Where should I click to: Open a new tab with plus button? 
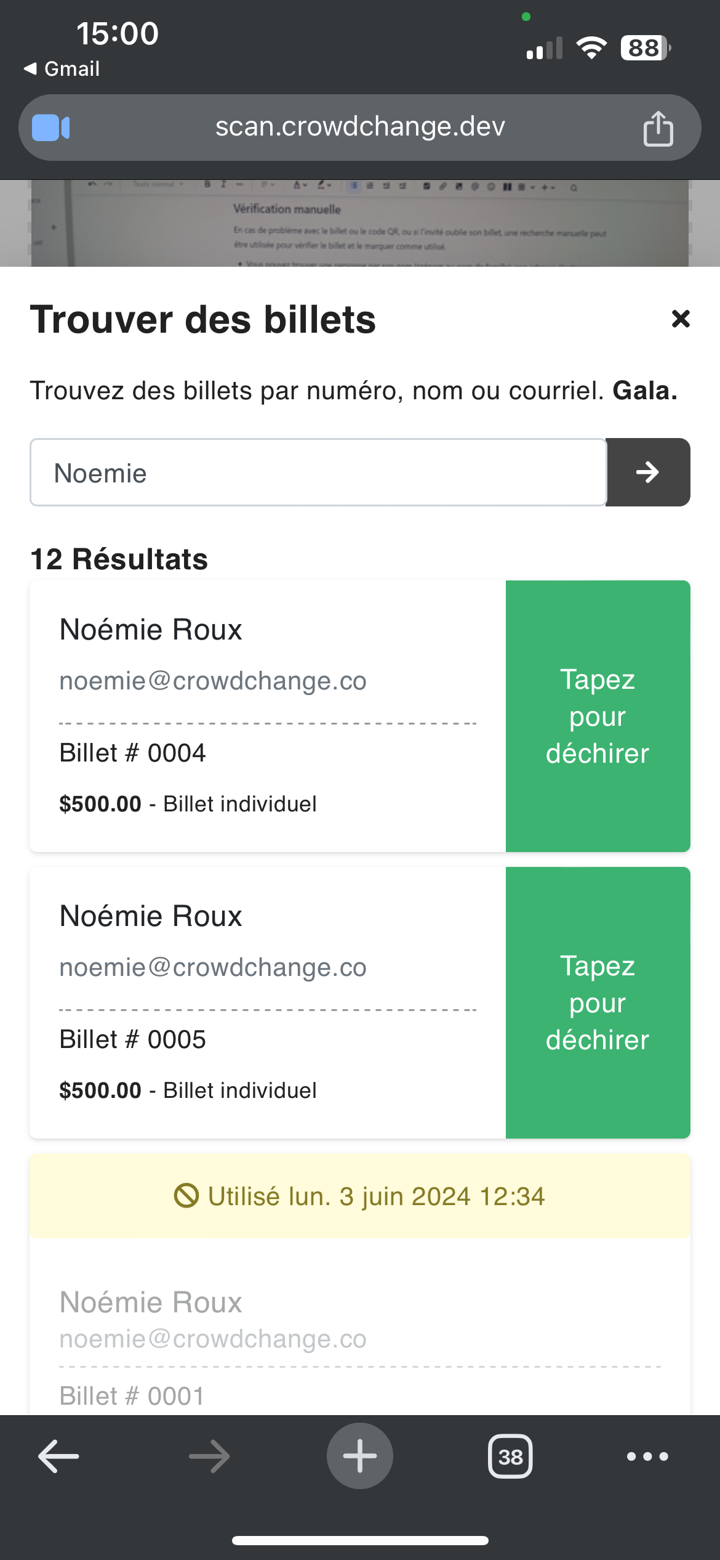tap(360, 1456)
